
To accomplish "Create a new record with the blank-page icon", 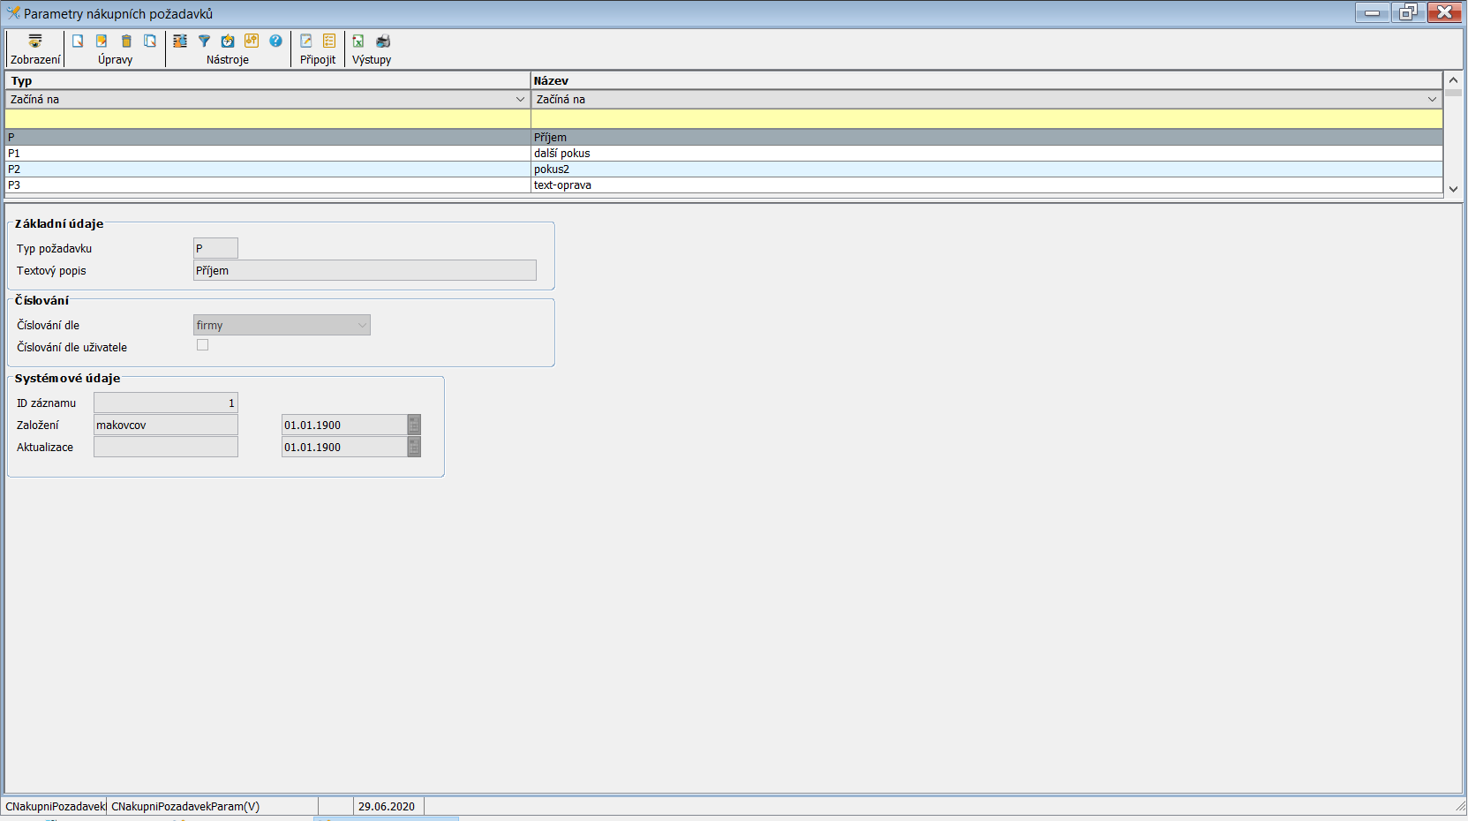I will coord(78,41).
